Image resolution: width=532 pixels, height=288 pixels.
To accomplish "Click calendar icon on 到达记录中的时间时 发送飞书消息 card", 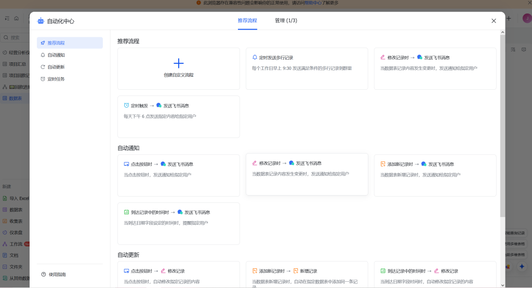I will (x=126, y=212).
